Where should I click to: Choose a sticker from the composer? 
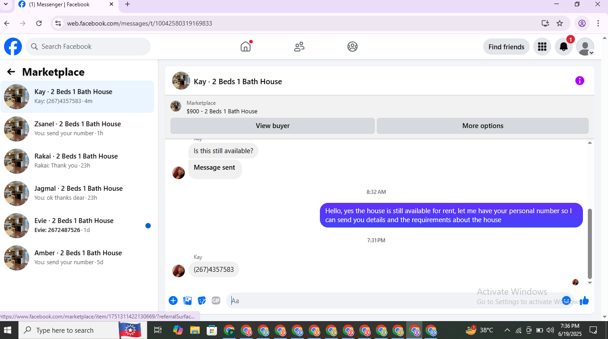tap(202, 300)
